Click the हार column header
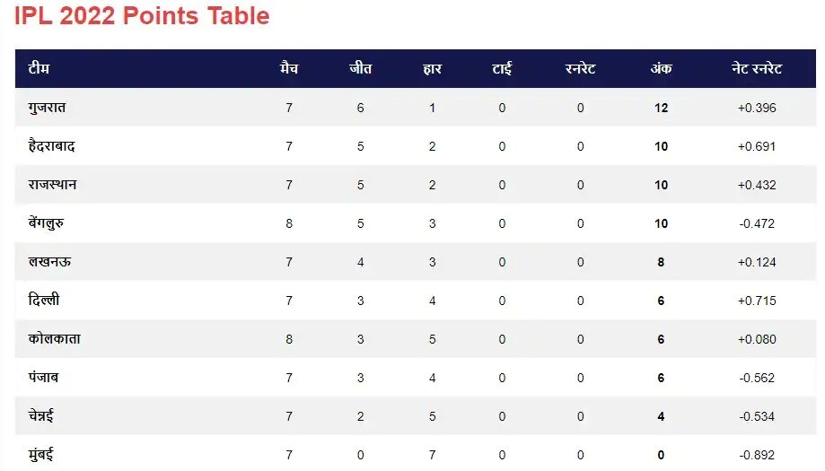This screenshot has width=825, height=471. [x=432, y=68]
